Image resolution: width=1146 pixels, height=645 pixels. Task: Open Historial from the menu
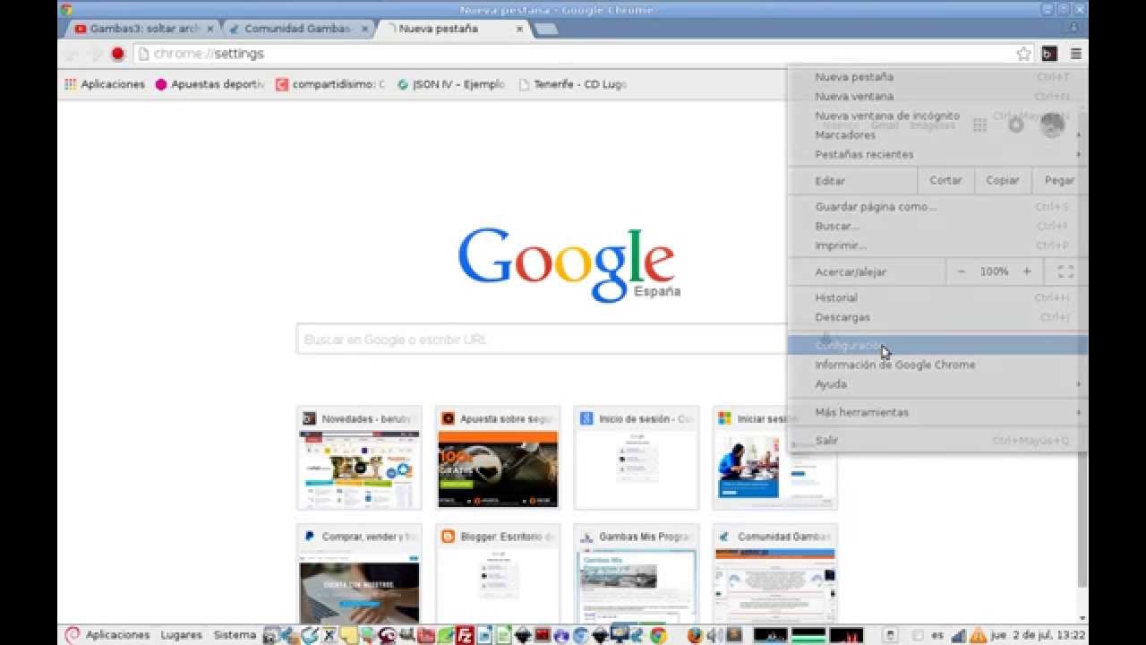click(937, 297)
